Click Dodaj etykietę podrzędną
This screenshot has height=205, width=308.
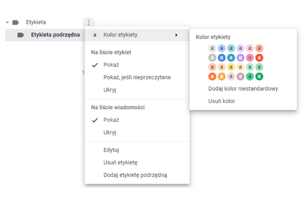[x=135, y=175]
